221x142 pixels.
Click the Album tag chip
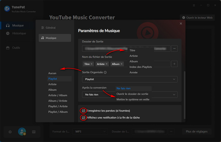tap(117, 64)
